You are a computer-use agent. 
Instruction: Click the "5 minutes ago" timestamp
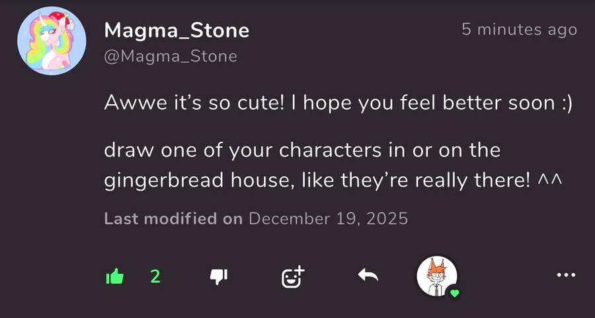[x=519, y=30]
